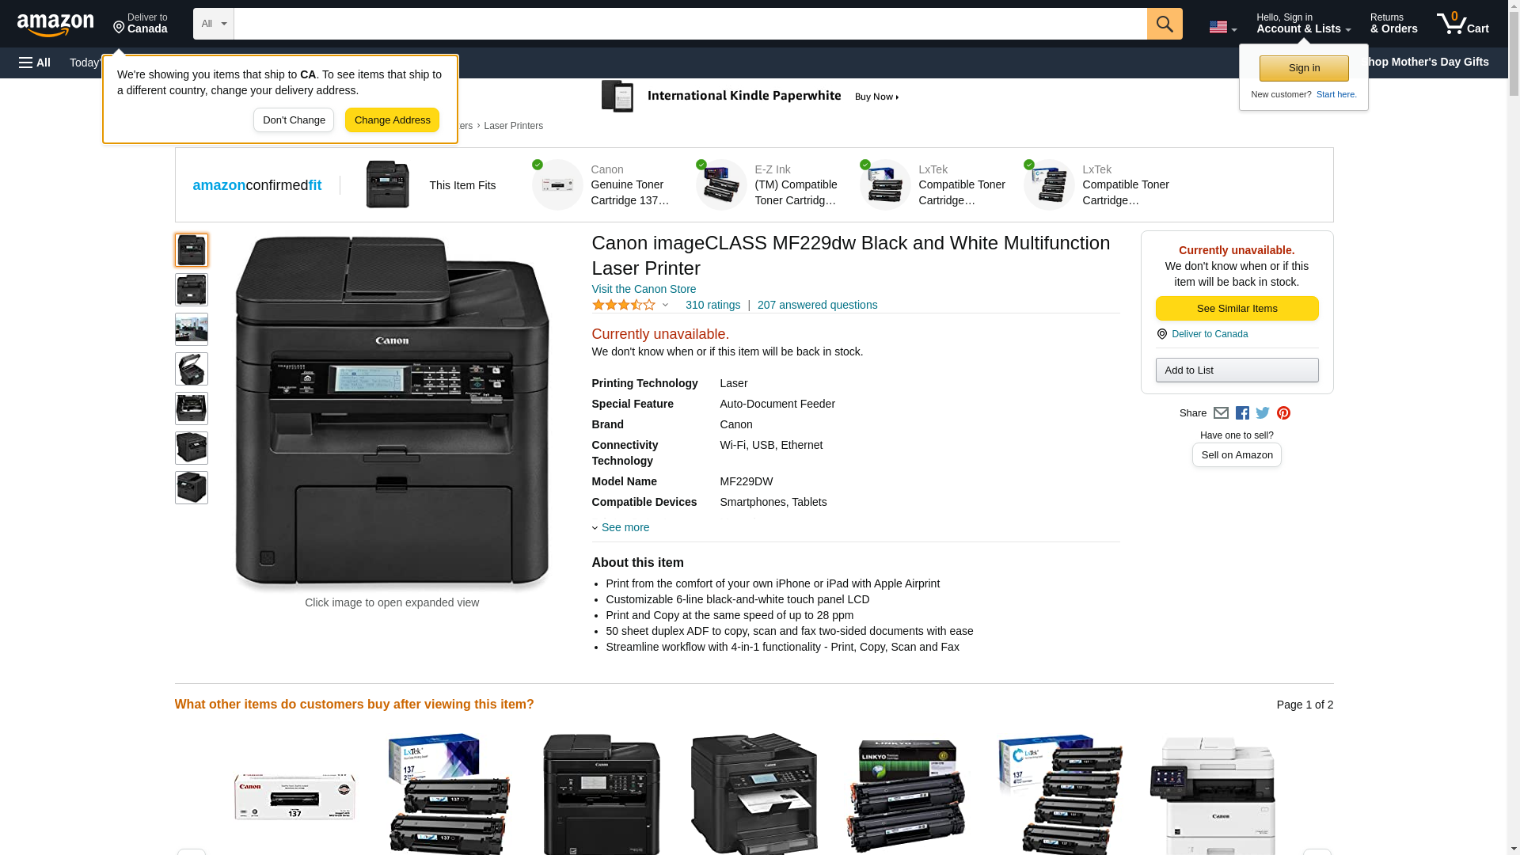Share product on Facebook icon
The height and width of the screenshot is (855, 1520).
pos(1242,413)
